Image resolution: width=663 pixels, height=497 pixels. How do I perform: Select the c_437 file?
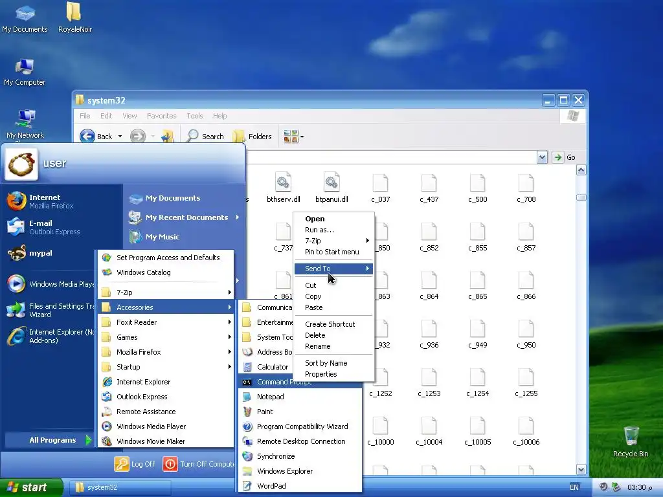429,188
